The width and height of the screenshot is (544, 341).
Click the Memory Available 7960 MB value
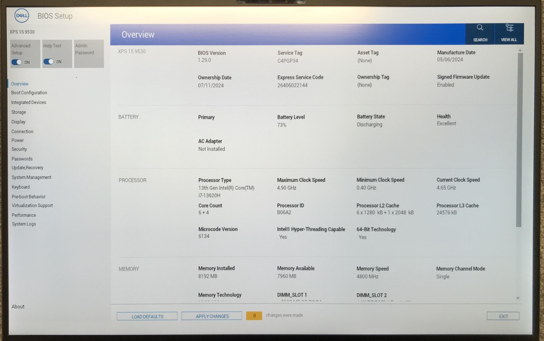[287, 276]
